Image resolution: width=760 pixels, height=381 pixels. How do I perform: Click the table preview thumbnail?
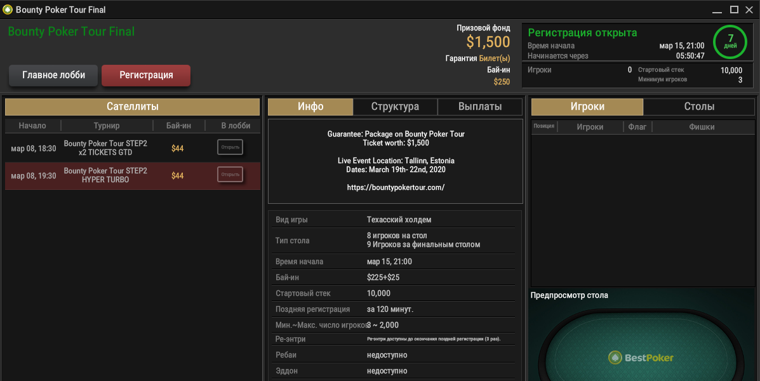coord(642,343)
